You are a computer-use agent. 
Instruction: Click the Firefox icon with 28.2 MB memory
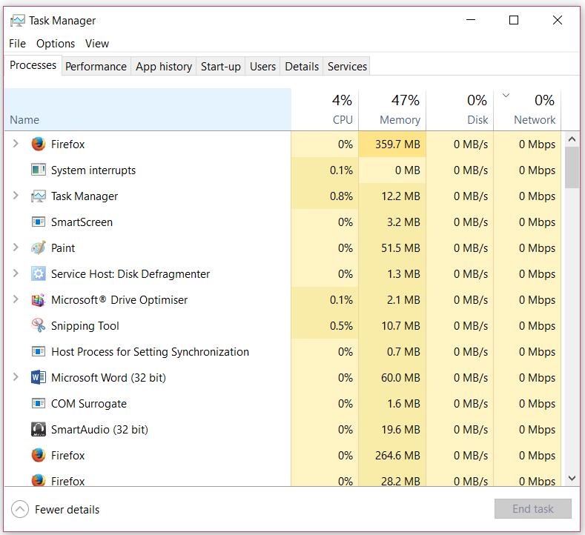coord(39,480)
